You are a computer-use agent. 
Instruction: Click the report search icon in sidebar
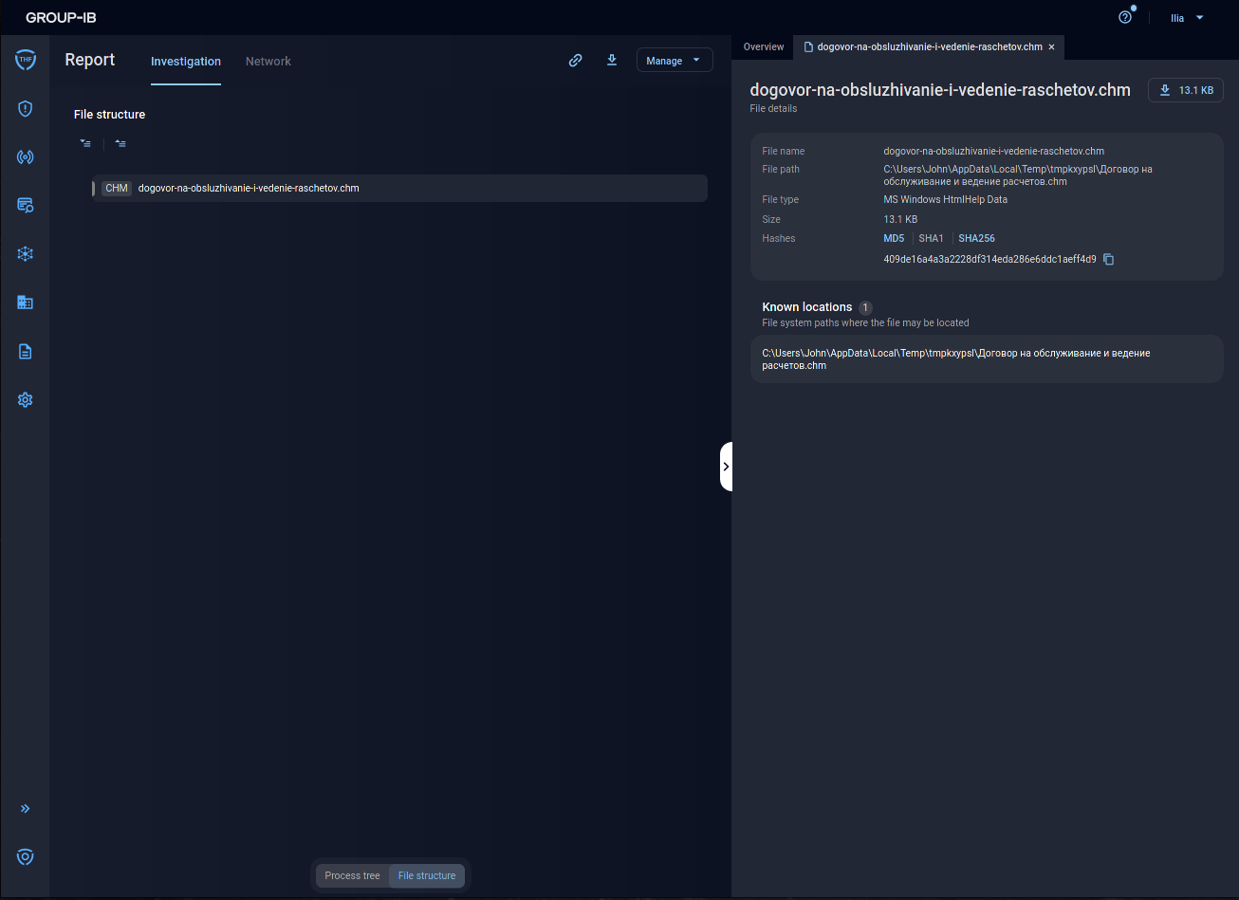(25, 206)
